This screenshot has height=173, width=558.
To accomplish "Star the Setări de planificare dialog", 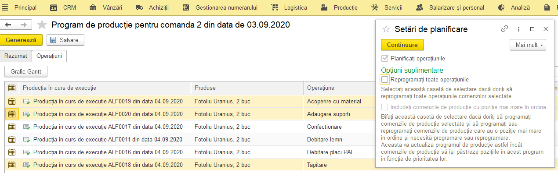I will (386, 29).
